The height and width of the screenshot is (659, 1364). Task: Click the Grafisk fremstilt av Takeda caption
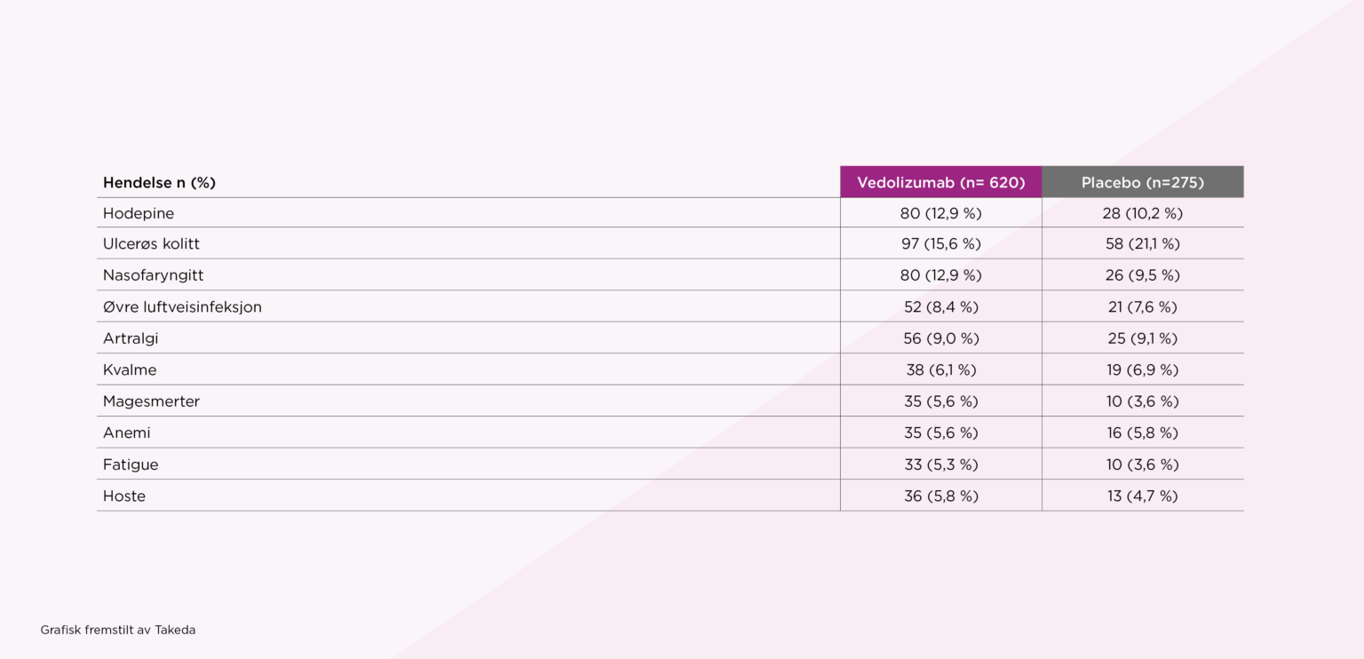pos(118,630)
